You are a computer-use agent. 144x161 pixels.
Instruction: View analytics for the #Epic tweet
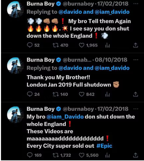107,155
